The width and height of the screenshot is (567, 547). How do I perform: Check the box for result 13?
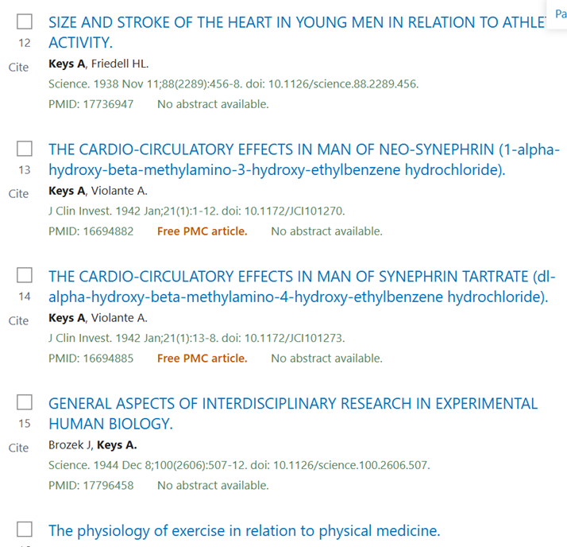[x=25, y=149]
